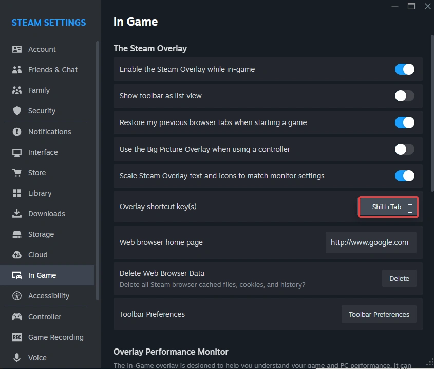Select Security in the sidebar
Screen dimensions: 434x369
coord(47,111)
